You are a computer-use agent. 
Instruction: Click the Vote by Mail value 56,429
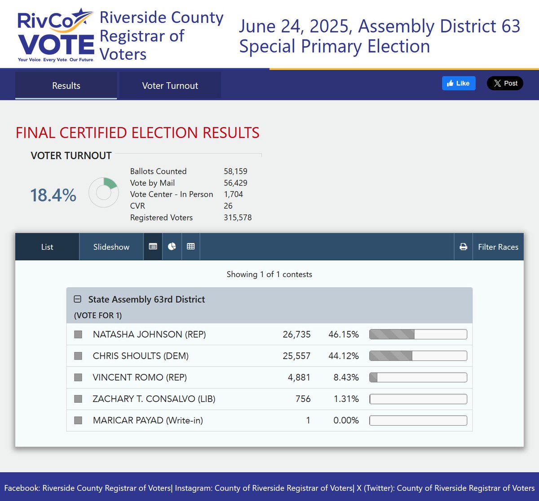[x=235, y=183]
